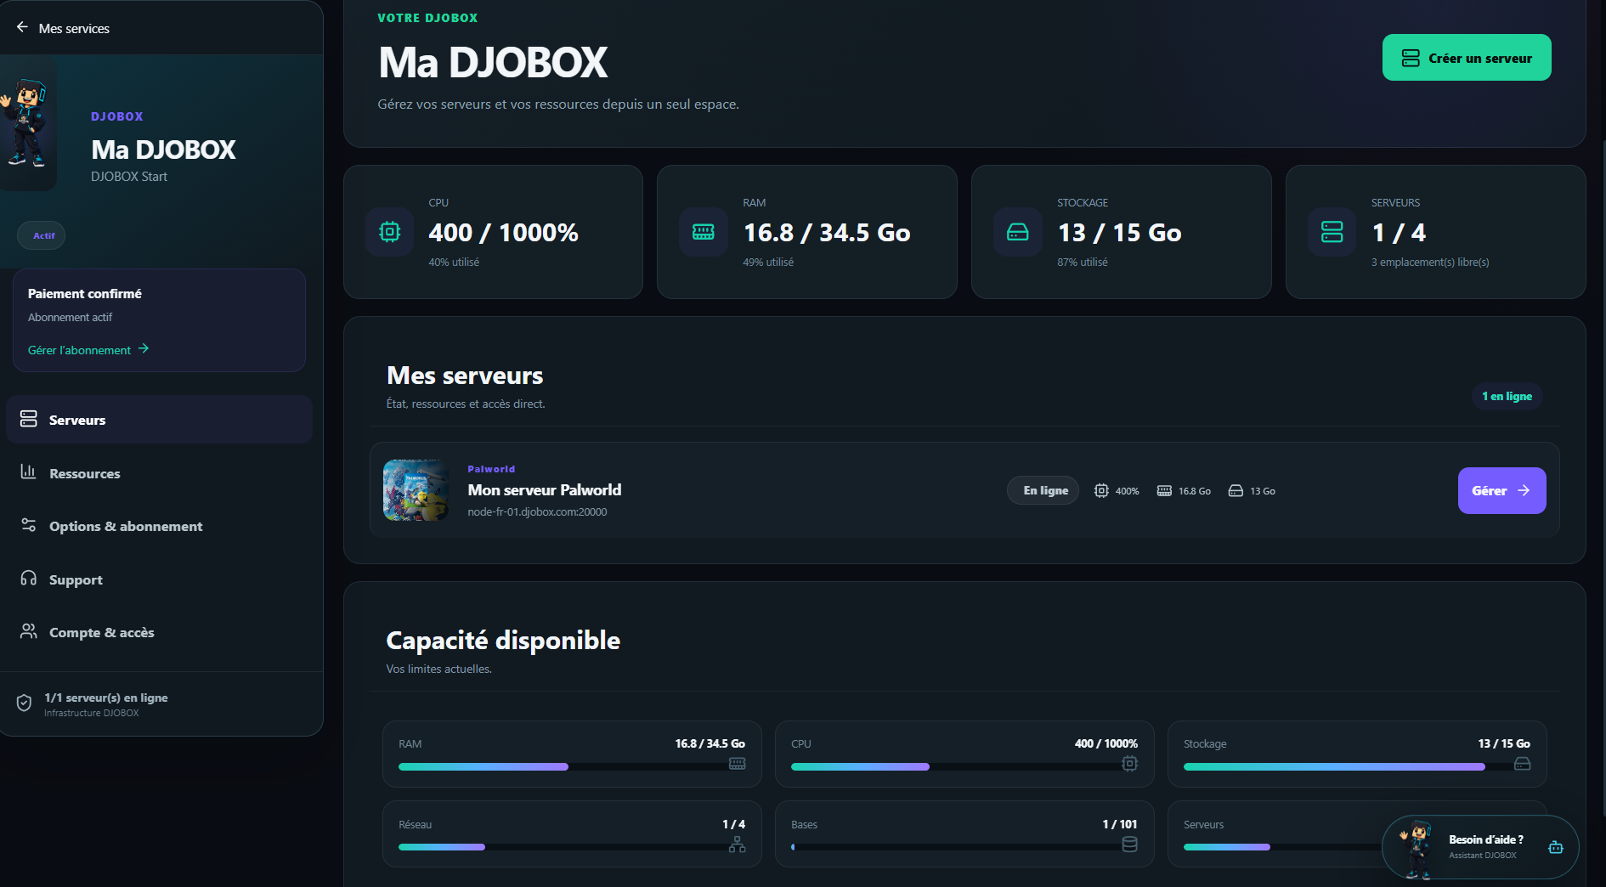Open Besoin d'aide ? assistant widget
The width and height of the screenshot is (1606, 887).
pyautogui.click(x=1480, y=847)
